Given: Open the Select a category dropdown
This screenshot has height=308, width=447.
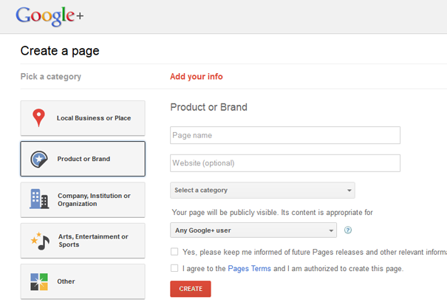Looking at the screenshot, I should pos(262,191).
